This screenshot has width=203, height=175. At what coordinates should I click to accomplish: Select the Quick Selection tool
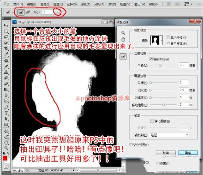(x=6, y=43)
